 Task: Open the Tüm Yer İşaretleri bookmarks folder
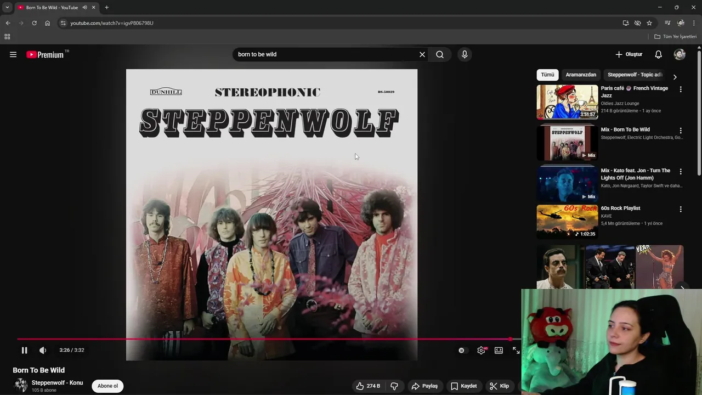coord(675,37)
